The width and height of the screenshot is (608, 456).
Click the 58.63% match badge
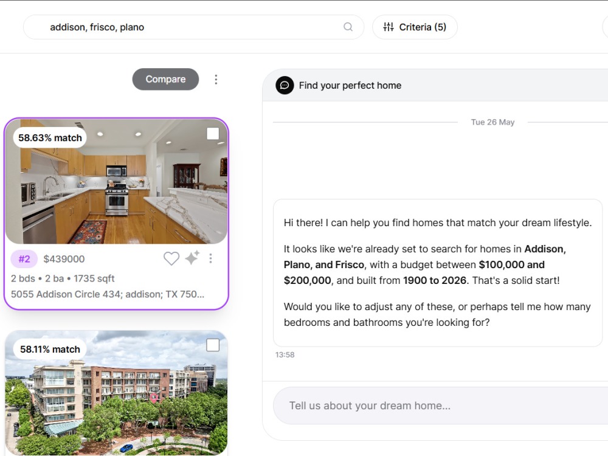tap(50, 138)
